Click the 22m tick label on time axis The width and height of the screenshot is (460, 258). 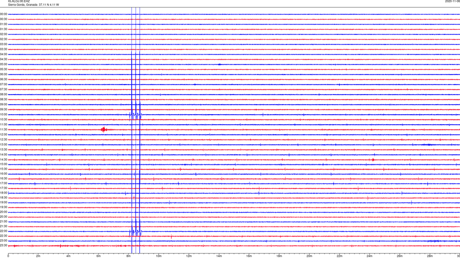[x=339, y=256]
